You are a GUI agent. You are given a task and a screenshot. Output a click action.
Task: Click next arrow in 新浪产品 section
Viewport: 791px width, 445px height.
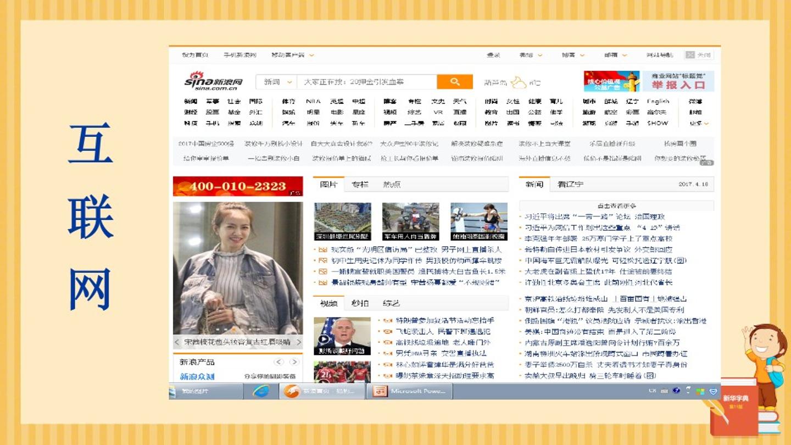coord(294,362)
